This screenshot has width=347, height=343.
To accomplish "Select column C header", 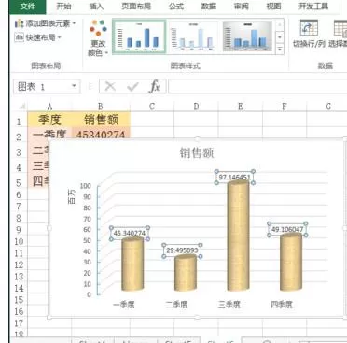I will click(x=152, y=107).
